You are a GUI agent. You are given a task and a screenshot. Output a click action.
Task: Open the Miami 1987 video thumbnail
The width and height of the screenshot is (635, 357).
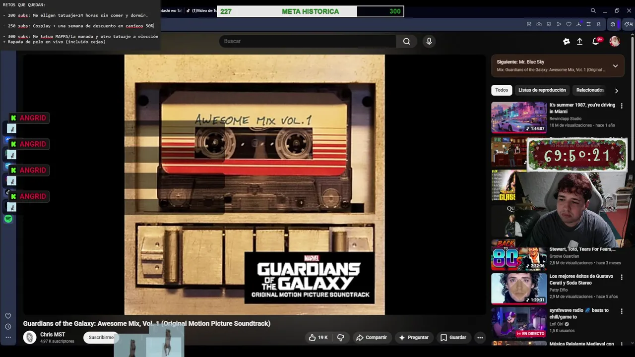(519, 118)
